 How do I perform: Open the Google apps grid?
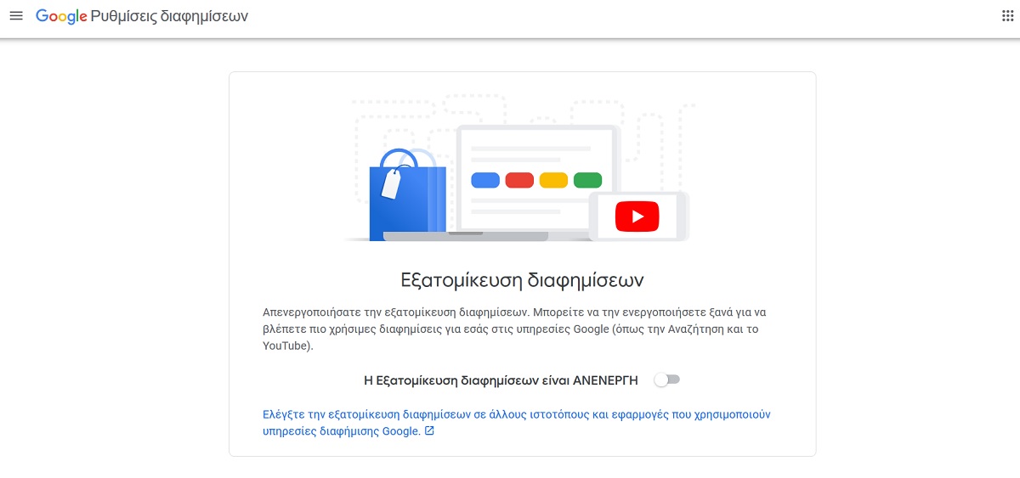click(1008, 16)
